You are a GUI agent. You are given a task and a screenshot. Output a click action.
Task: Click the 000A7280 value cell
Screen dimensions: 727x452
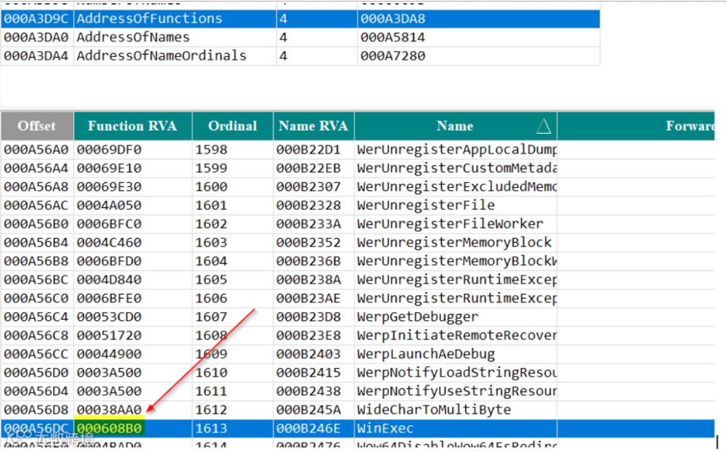(479, 56)
